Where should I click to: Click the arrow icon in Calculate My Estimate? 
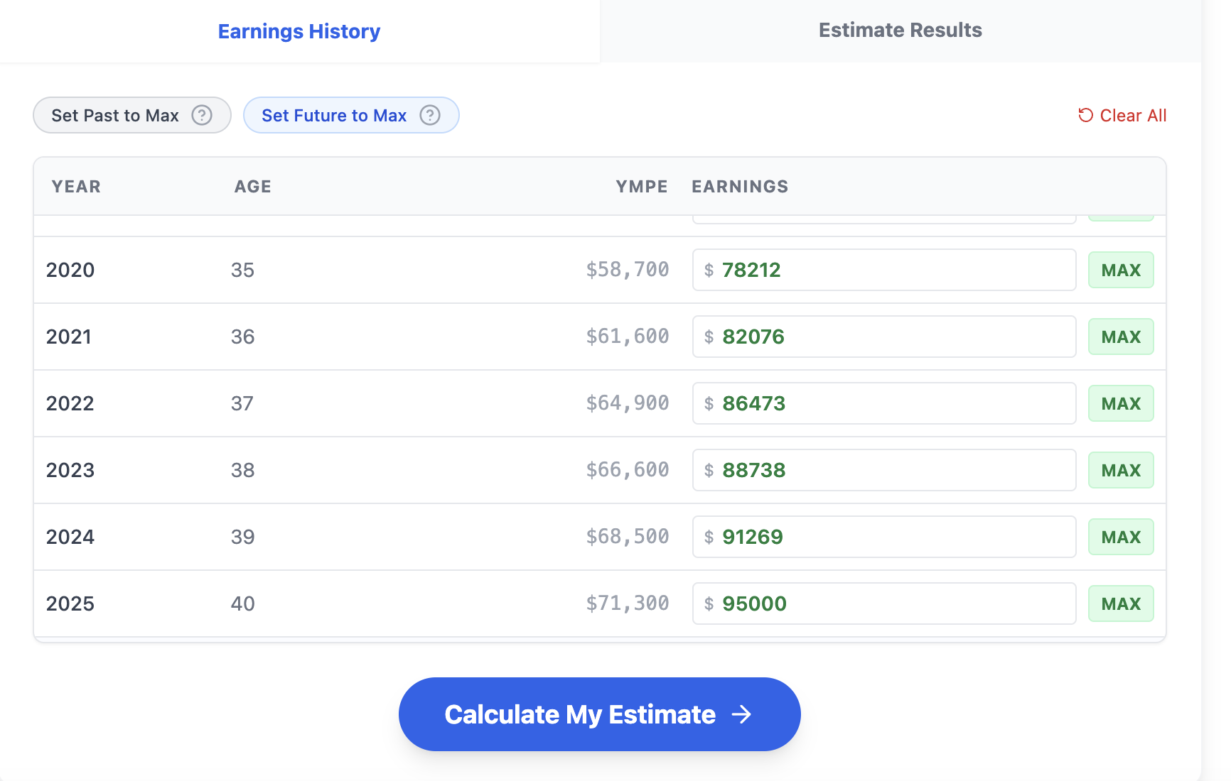pyautogui.click(x=742, y=714)
